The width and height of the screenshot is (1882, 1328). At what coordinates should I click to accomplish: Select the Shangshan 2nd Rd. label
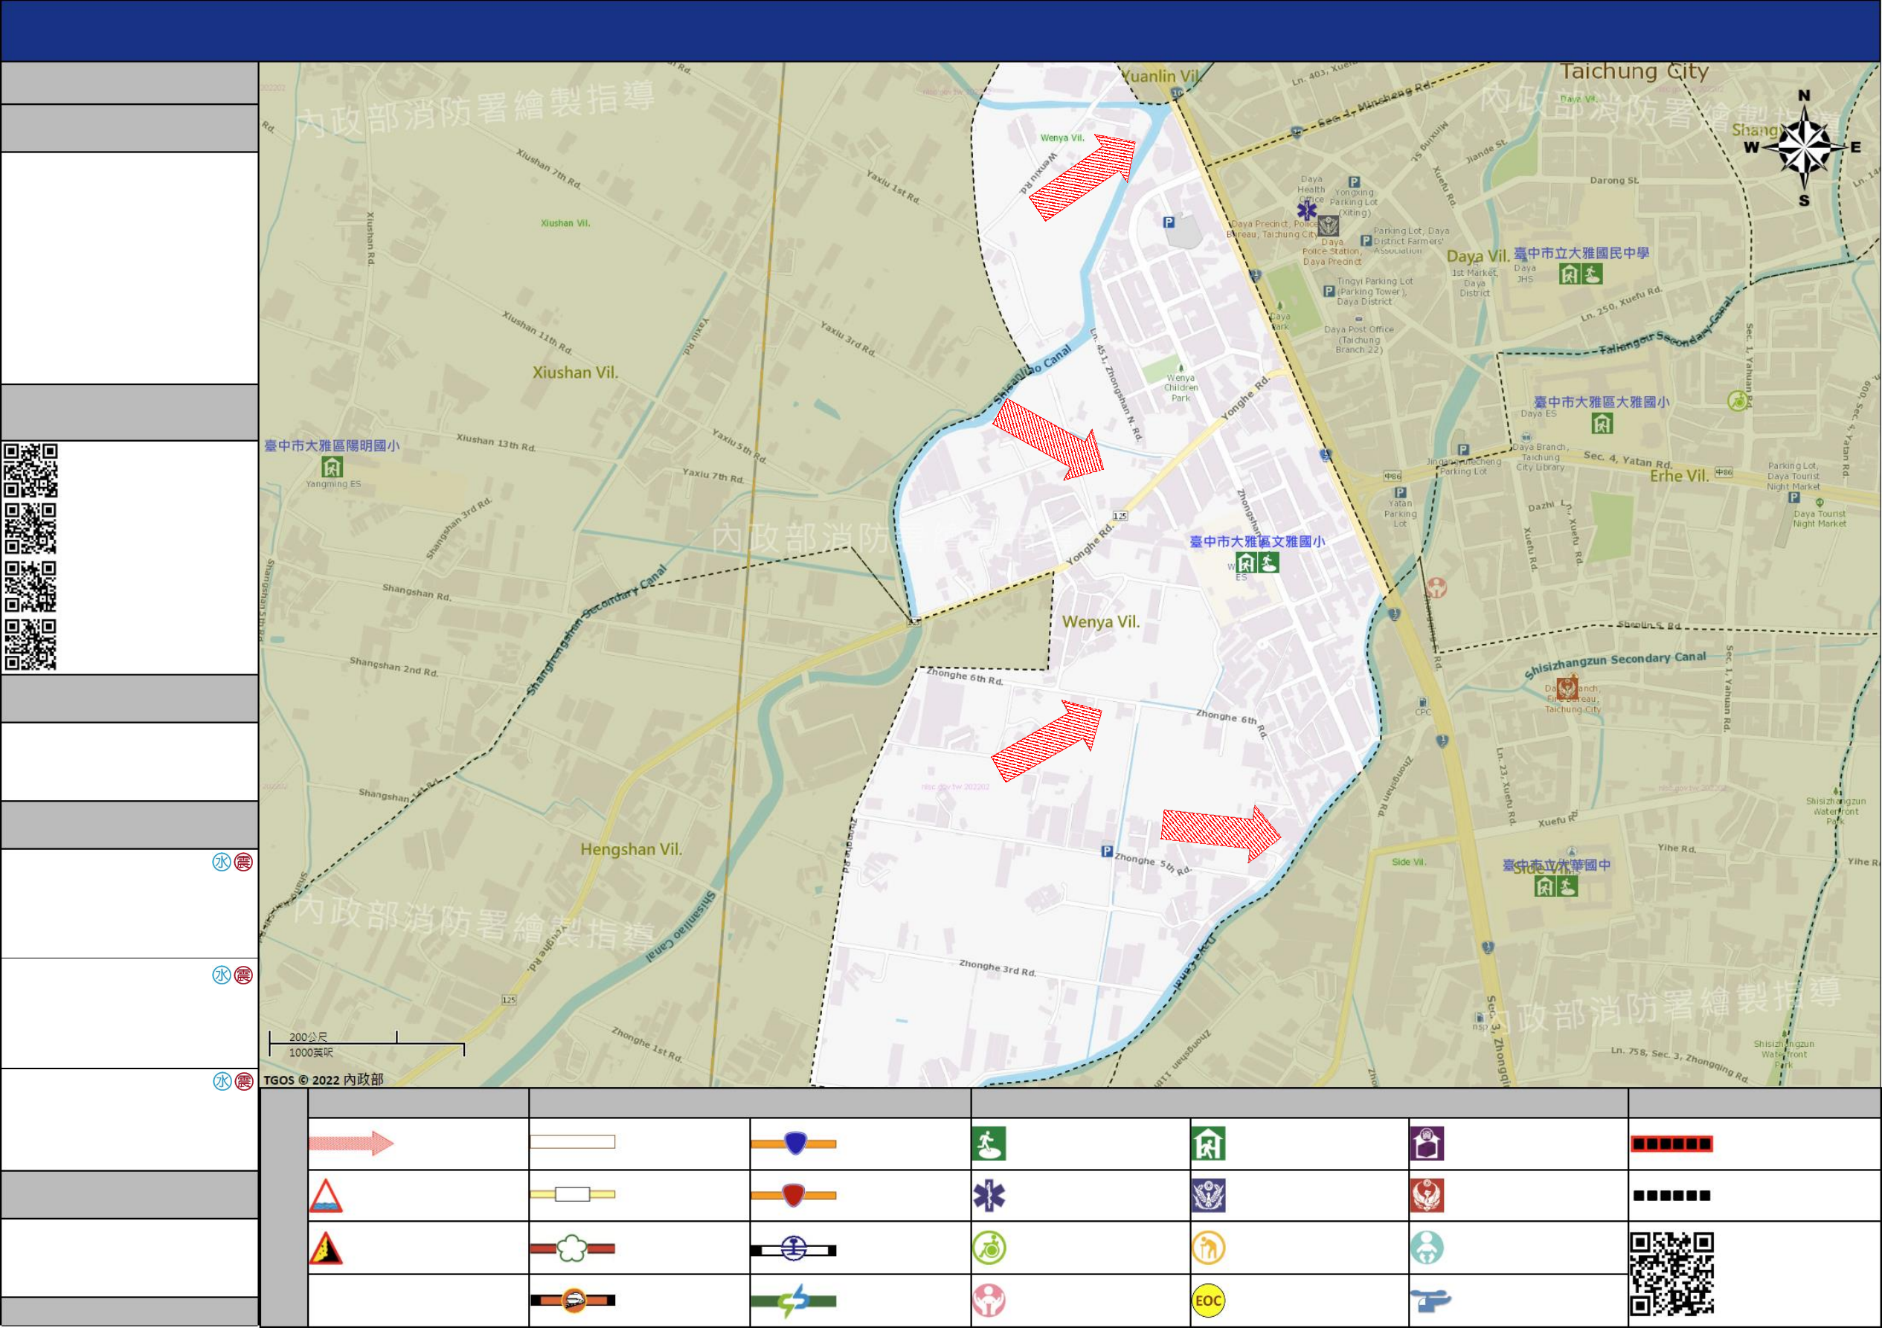point(394,667)
